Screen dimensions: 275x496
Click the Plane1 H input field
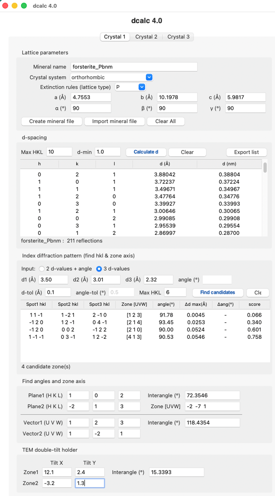78,395
